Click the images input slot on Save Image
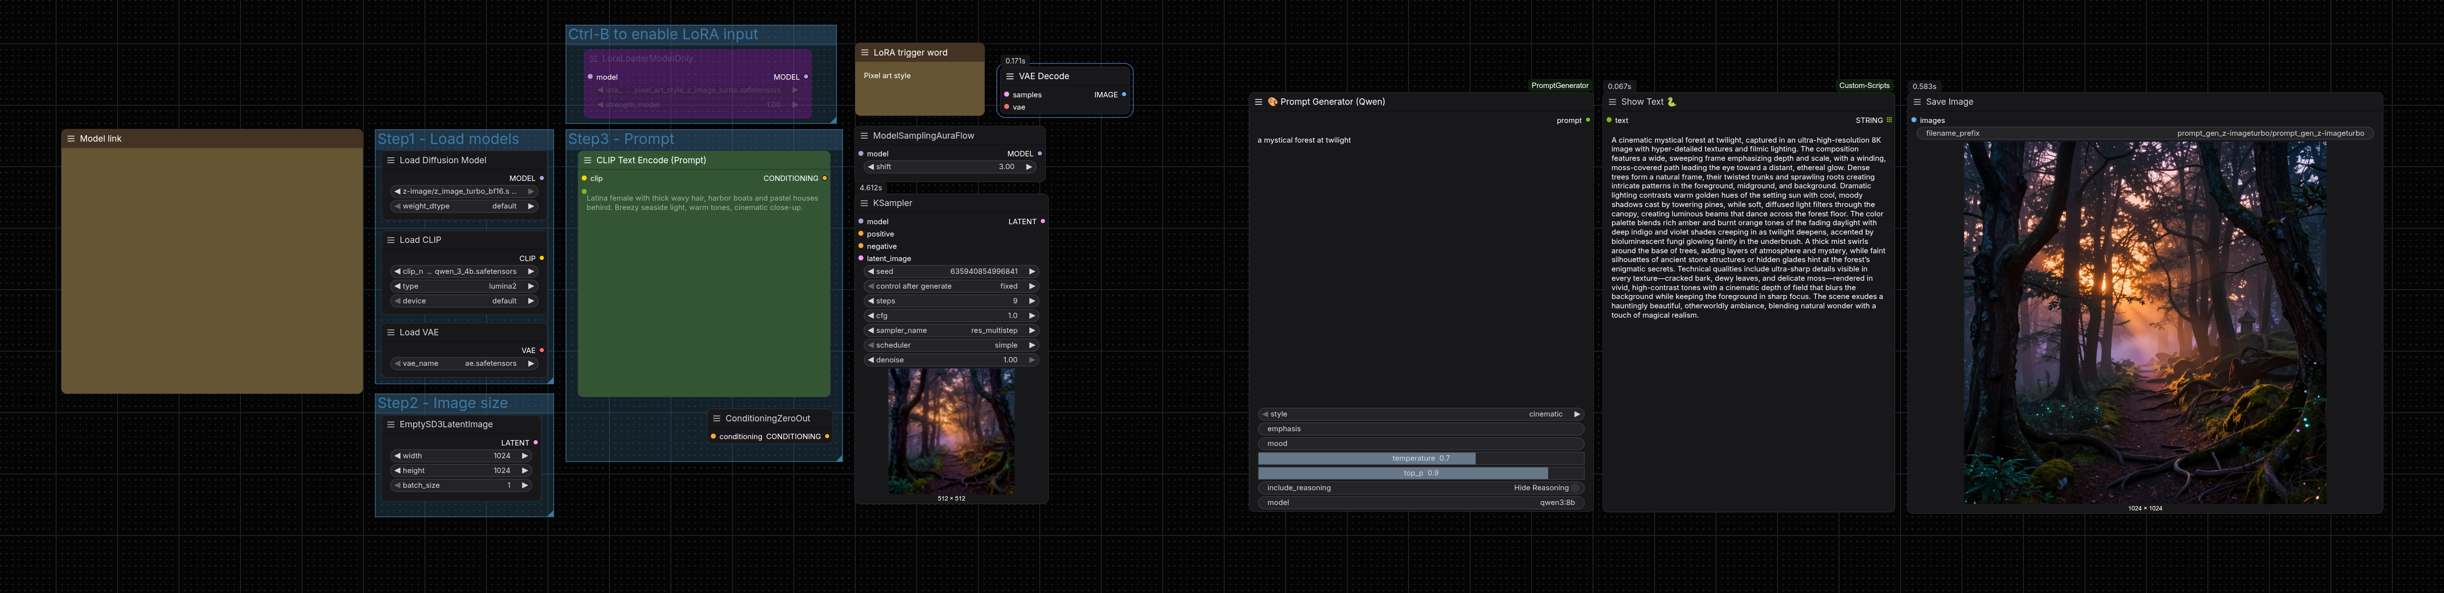This screenshot has height=593, width=2444. coord(1914,120)
